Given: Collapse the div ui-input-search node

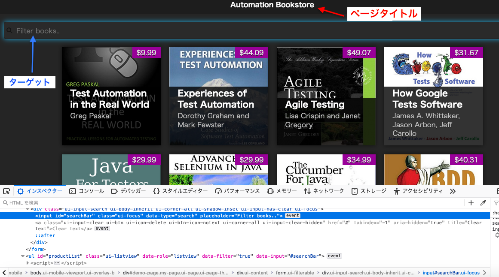Looking at the screenshot, I should 28,209.
